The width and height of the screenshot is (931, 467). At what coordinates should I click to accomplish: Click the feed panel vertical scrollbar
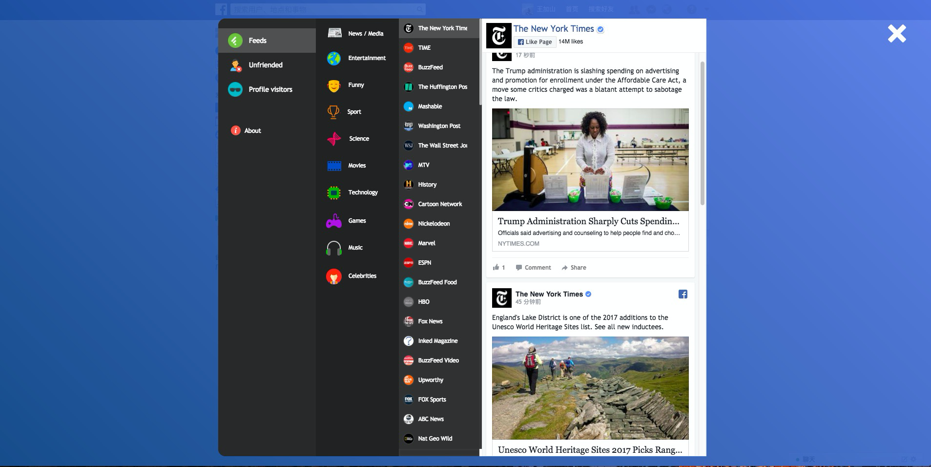(x=703, y=133)
